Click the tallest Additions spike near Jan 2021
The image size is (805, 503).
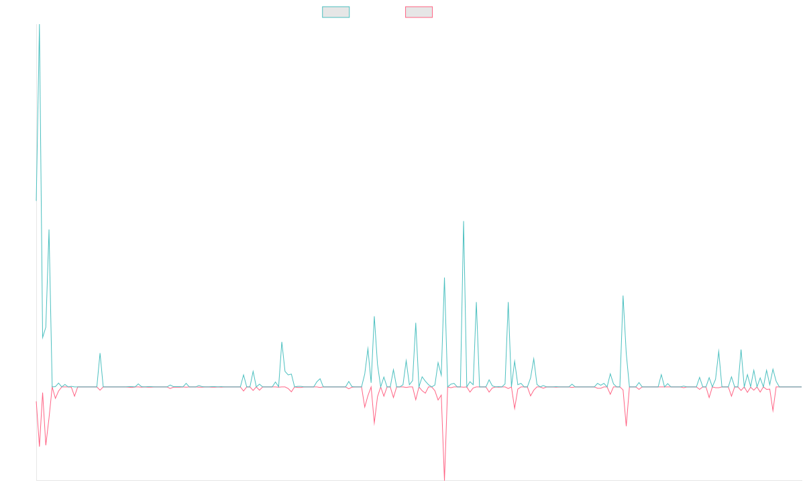pyautogui.click(x=39, y=27)
